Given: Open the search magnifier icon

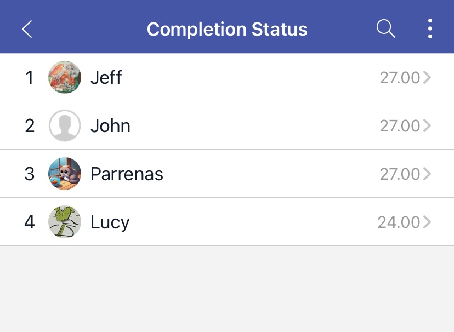Looking at the screenshot, I should pyautogui.click(x=386, y=28).
